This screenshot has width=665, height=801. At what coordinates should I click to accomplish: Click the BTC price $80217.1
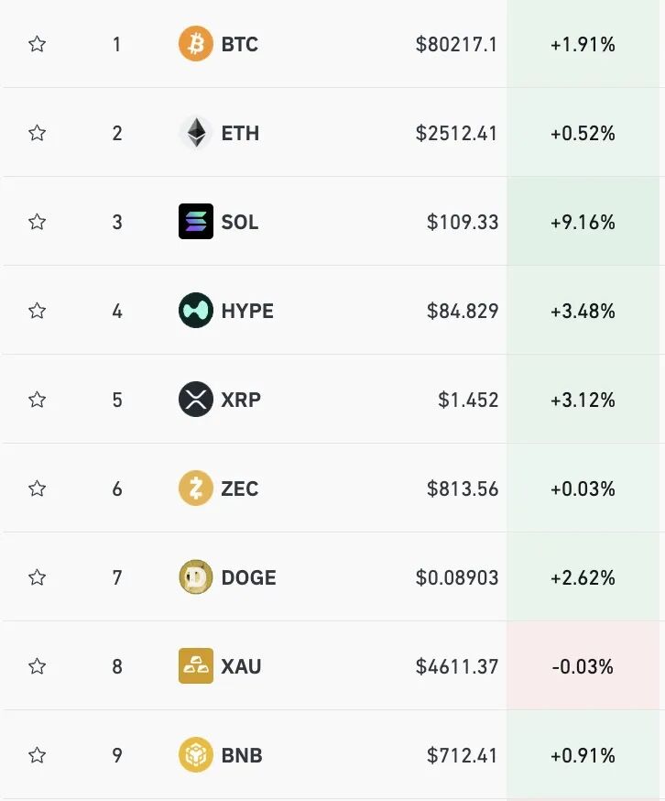456,44
